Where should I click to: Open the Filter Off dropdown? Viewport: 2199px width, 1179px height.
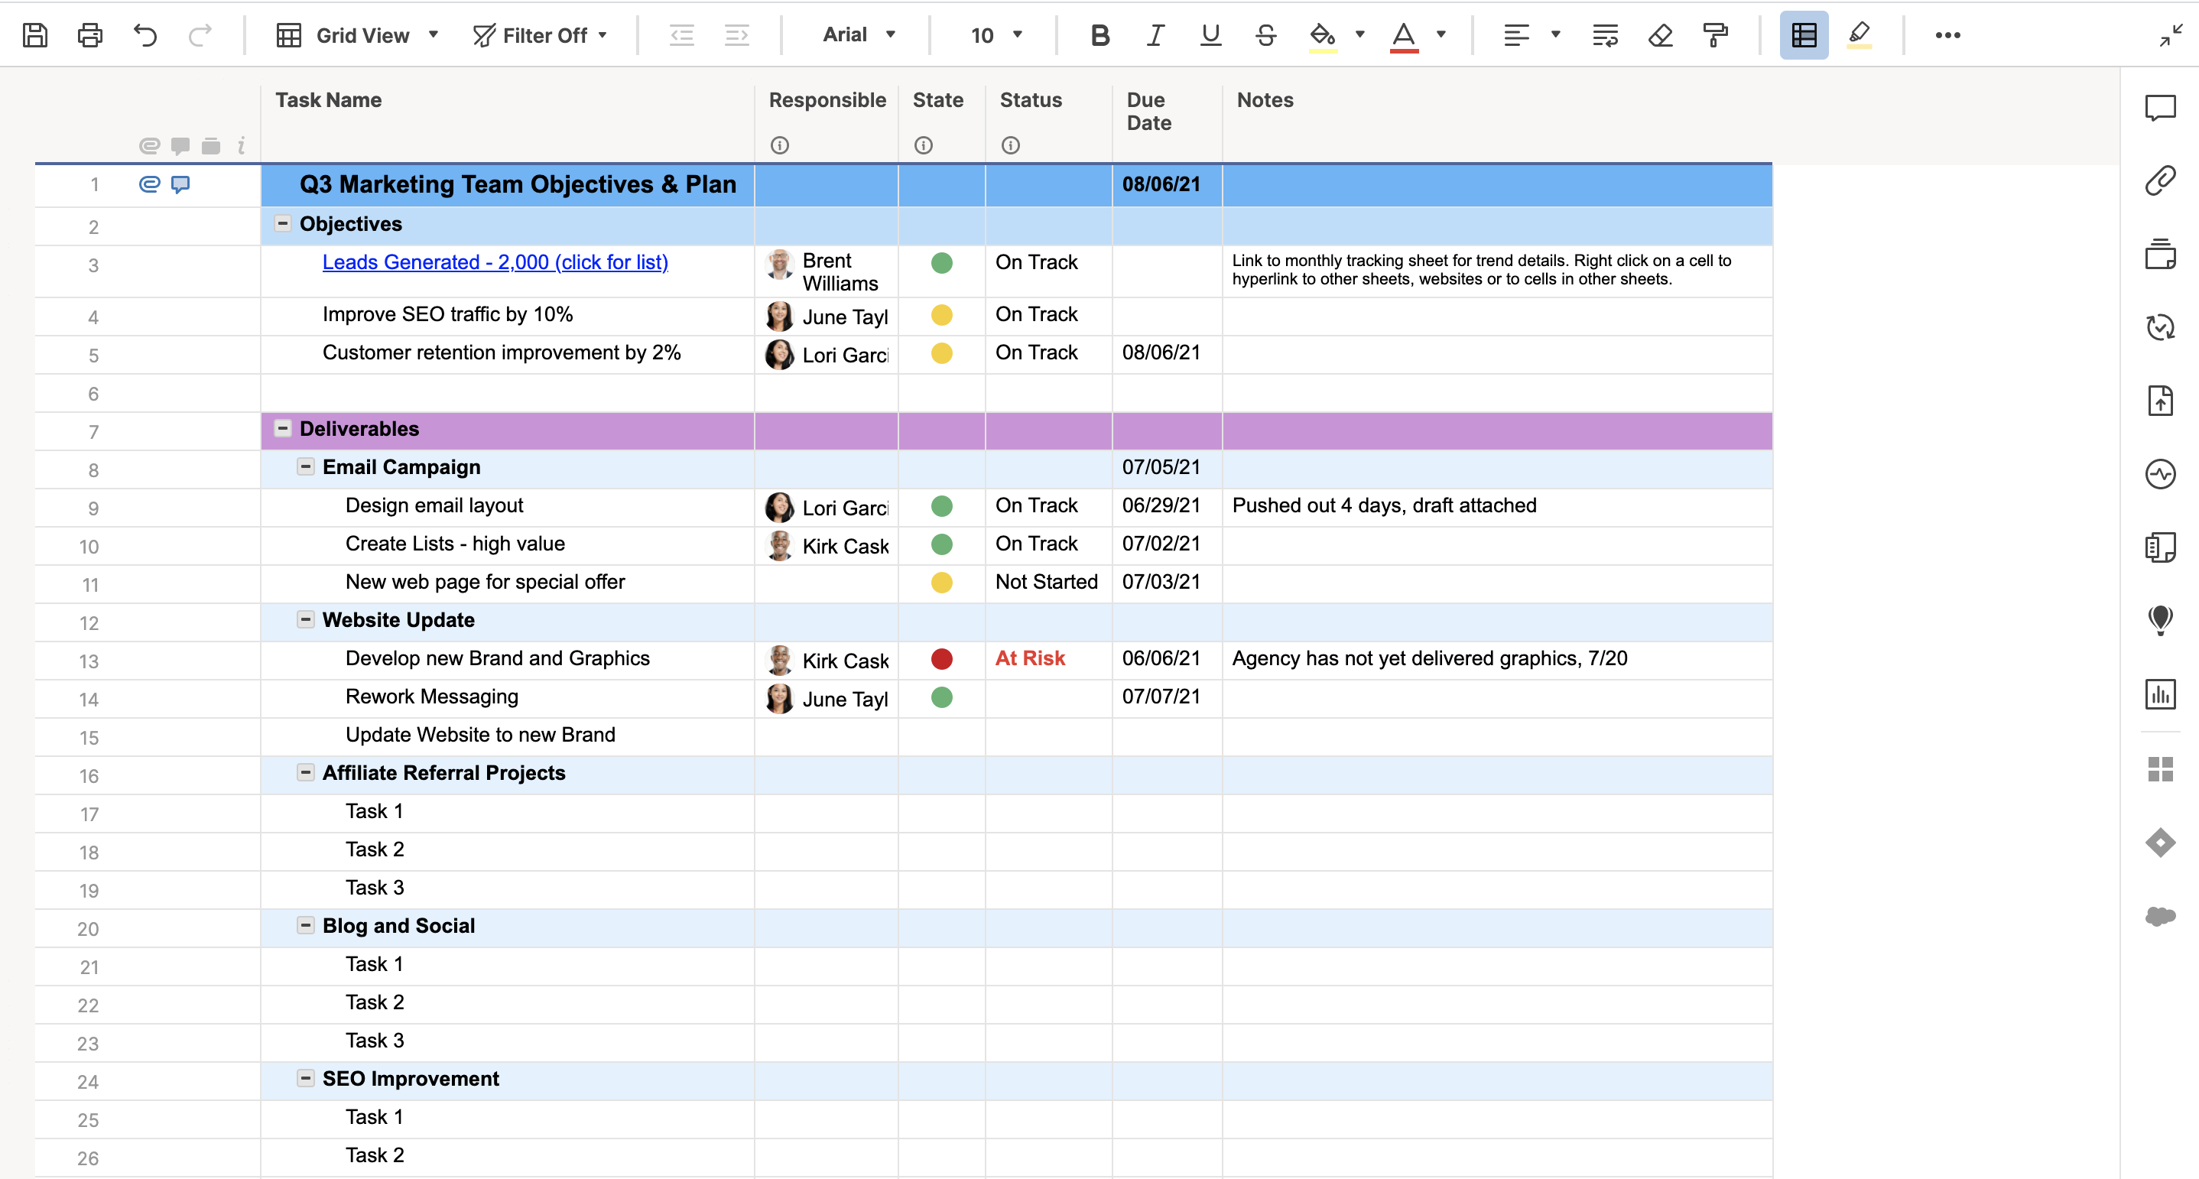pos(540,35)
